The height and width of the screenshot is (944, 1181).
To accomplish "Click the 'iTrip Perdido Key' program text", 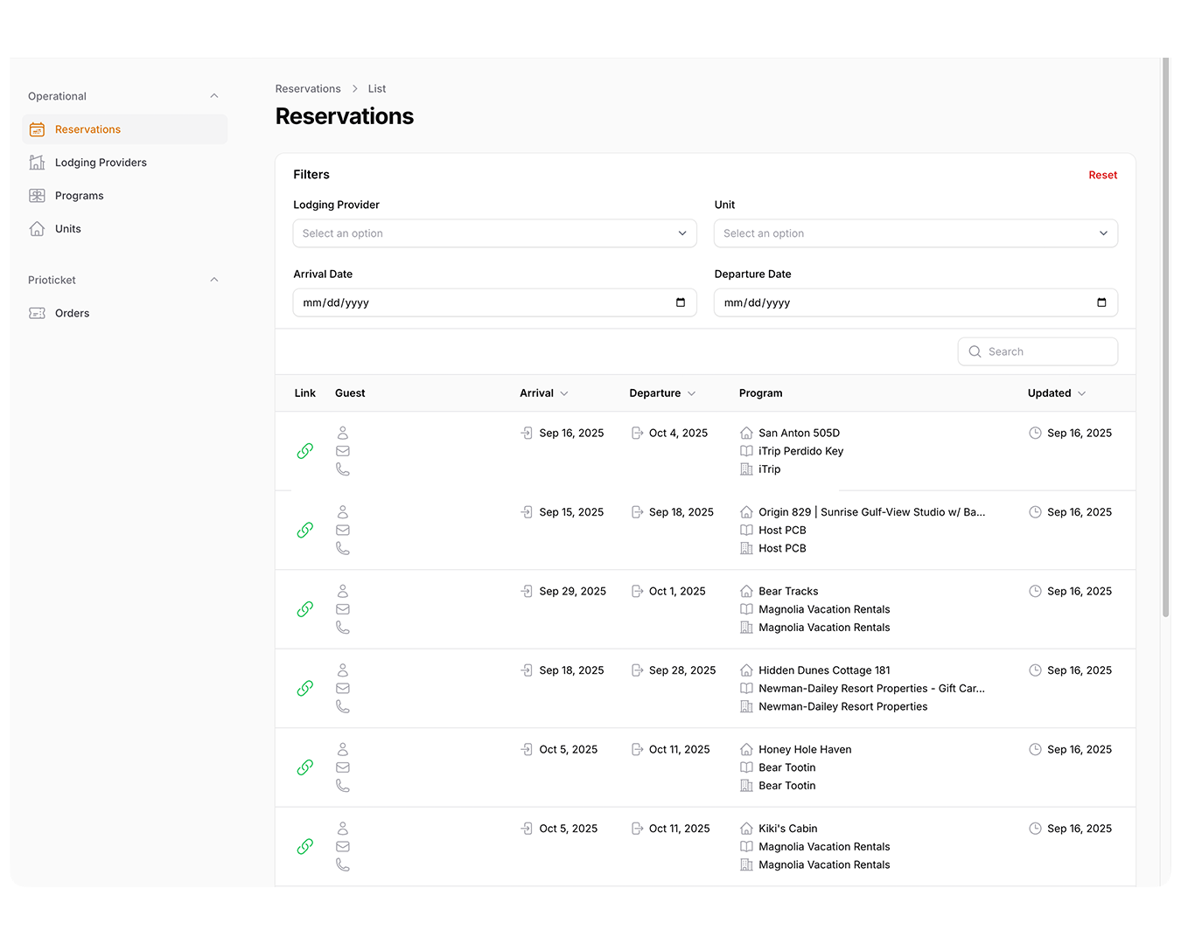I will (x=801, y=451).
